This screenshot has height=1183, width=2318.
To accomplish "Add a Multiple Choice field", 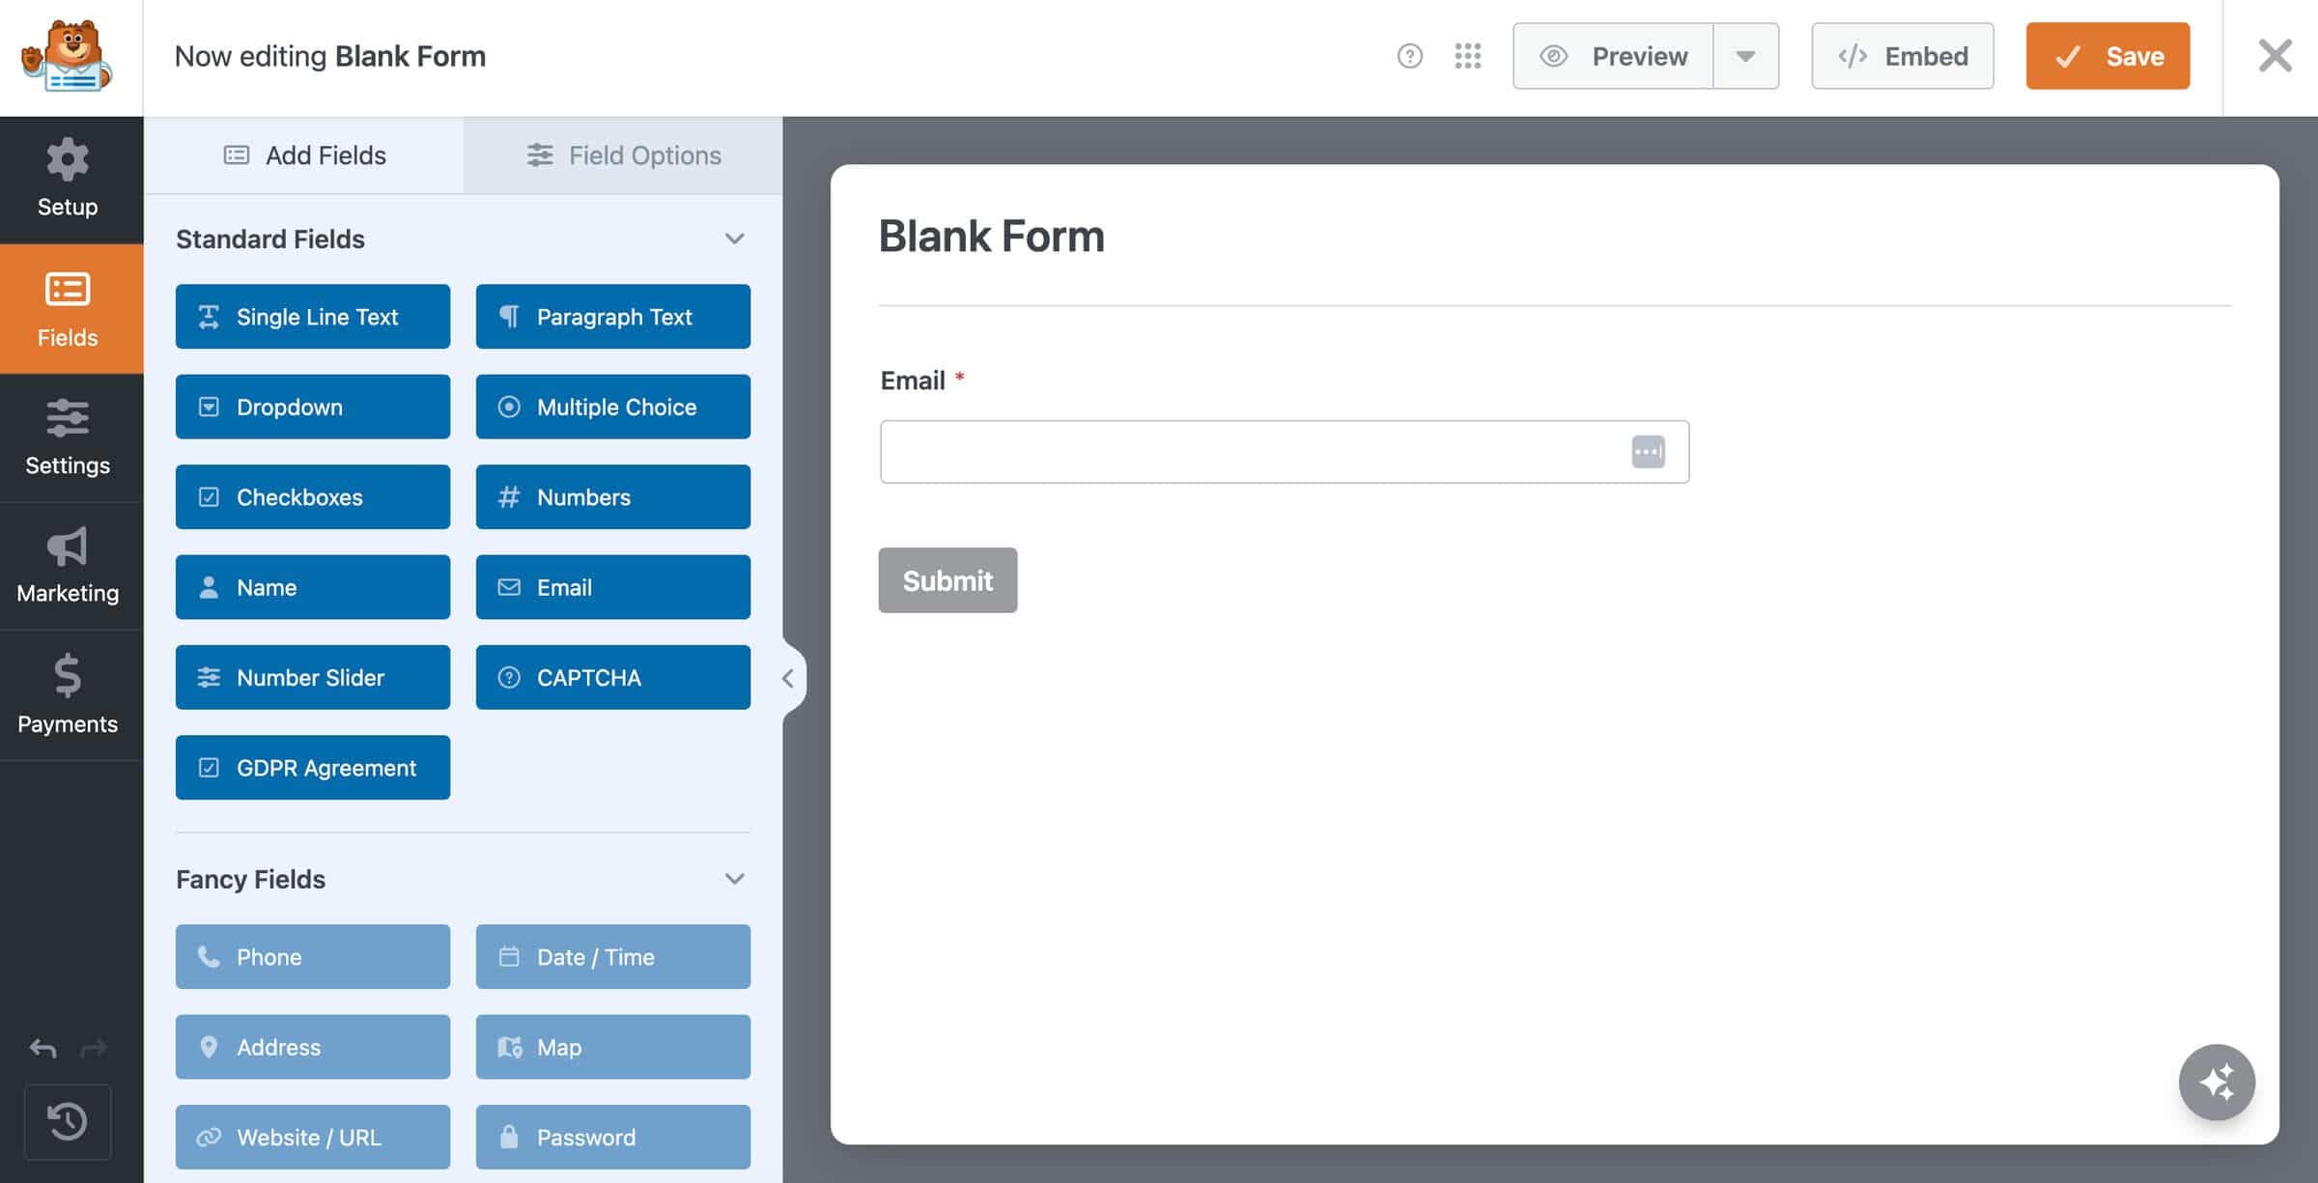I will pyautogui.click(x=613, y=407).
